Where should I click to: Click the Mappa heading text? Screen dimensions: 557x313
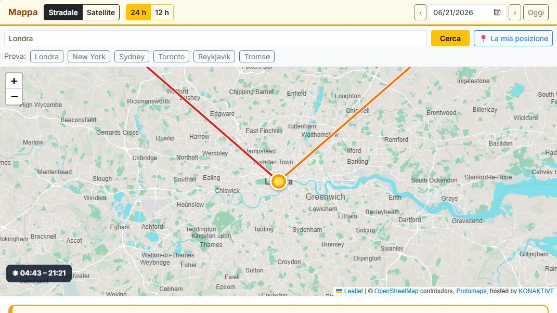(x=23, y=12)
